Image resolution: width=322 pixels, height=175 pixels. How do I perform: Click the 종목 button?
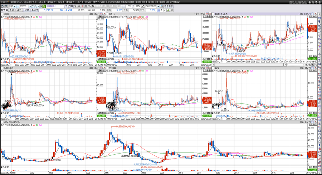tap(12, 10)
